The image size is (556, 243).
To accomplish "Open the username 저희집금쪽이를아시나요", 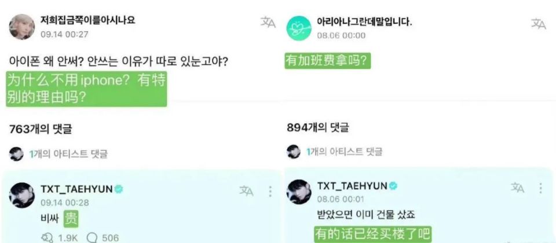I will coord(87,20).
